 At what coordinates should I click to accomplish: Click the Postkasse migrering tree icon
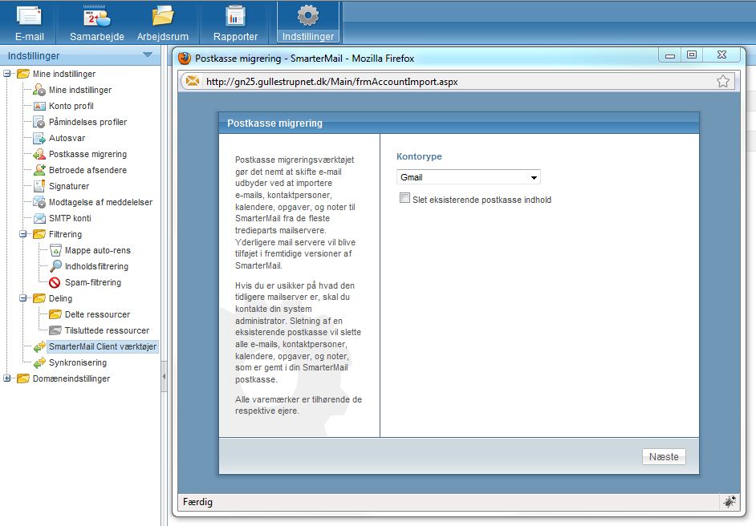[39, 154]
